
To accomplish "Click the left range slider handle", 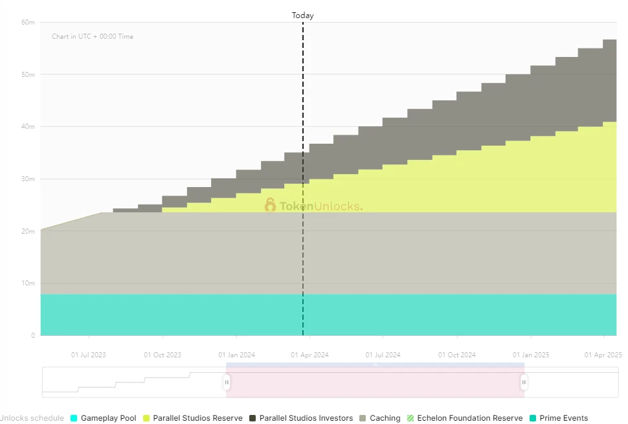I will coord(227,382).
